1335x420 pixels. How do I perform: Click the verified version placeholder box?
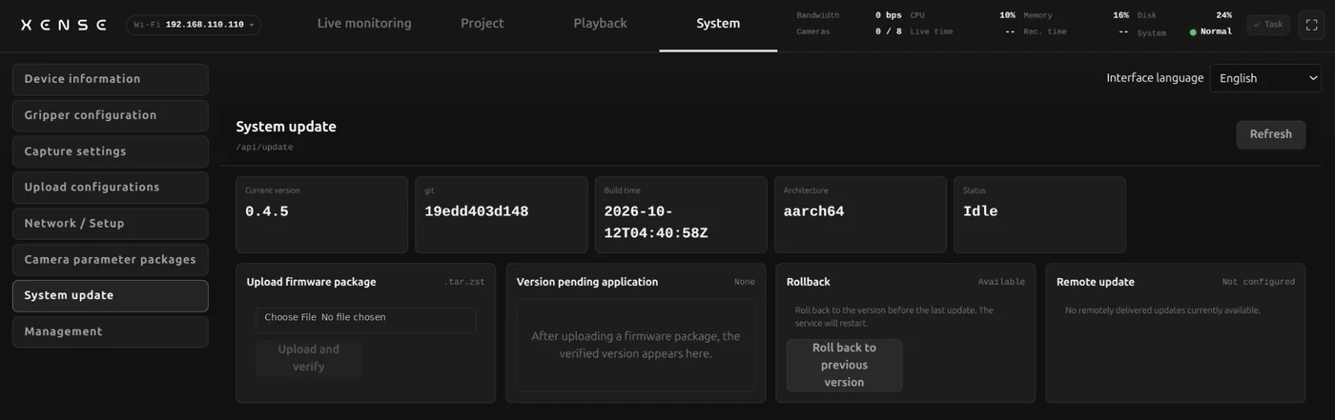pos(635,346)
